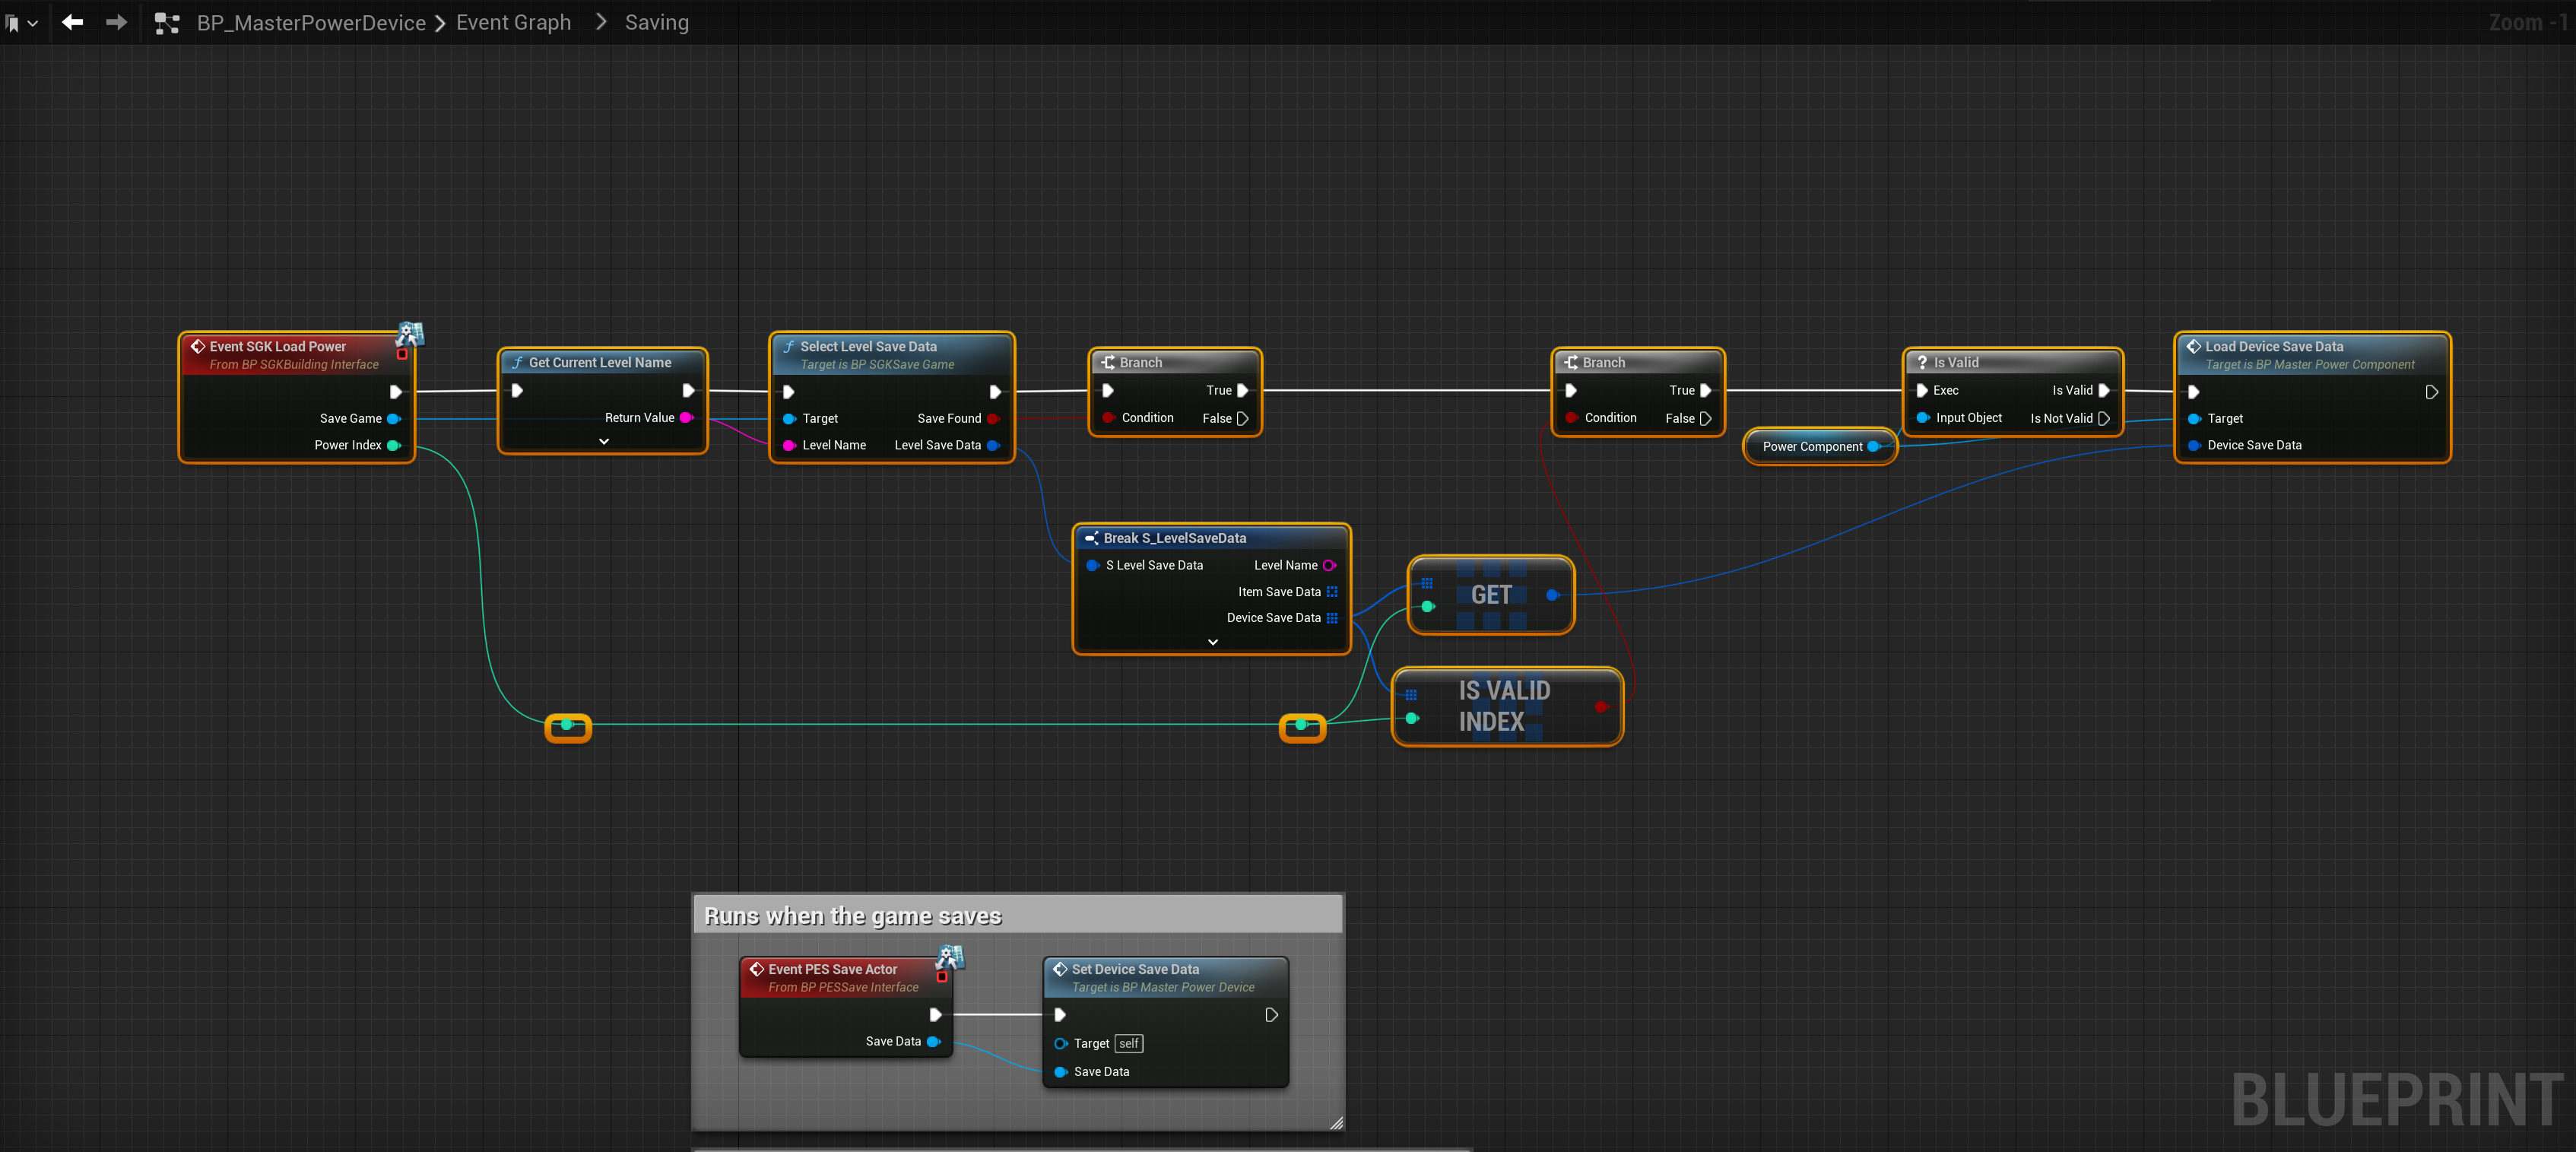This screenshot has height=1152, width=2576.
Task: Expand Break S_LevelSaveData hidden pins
Action: point(1212,642)
